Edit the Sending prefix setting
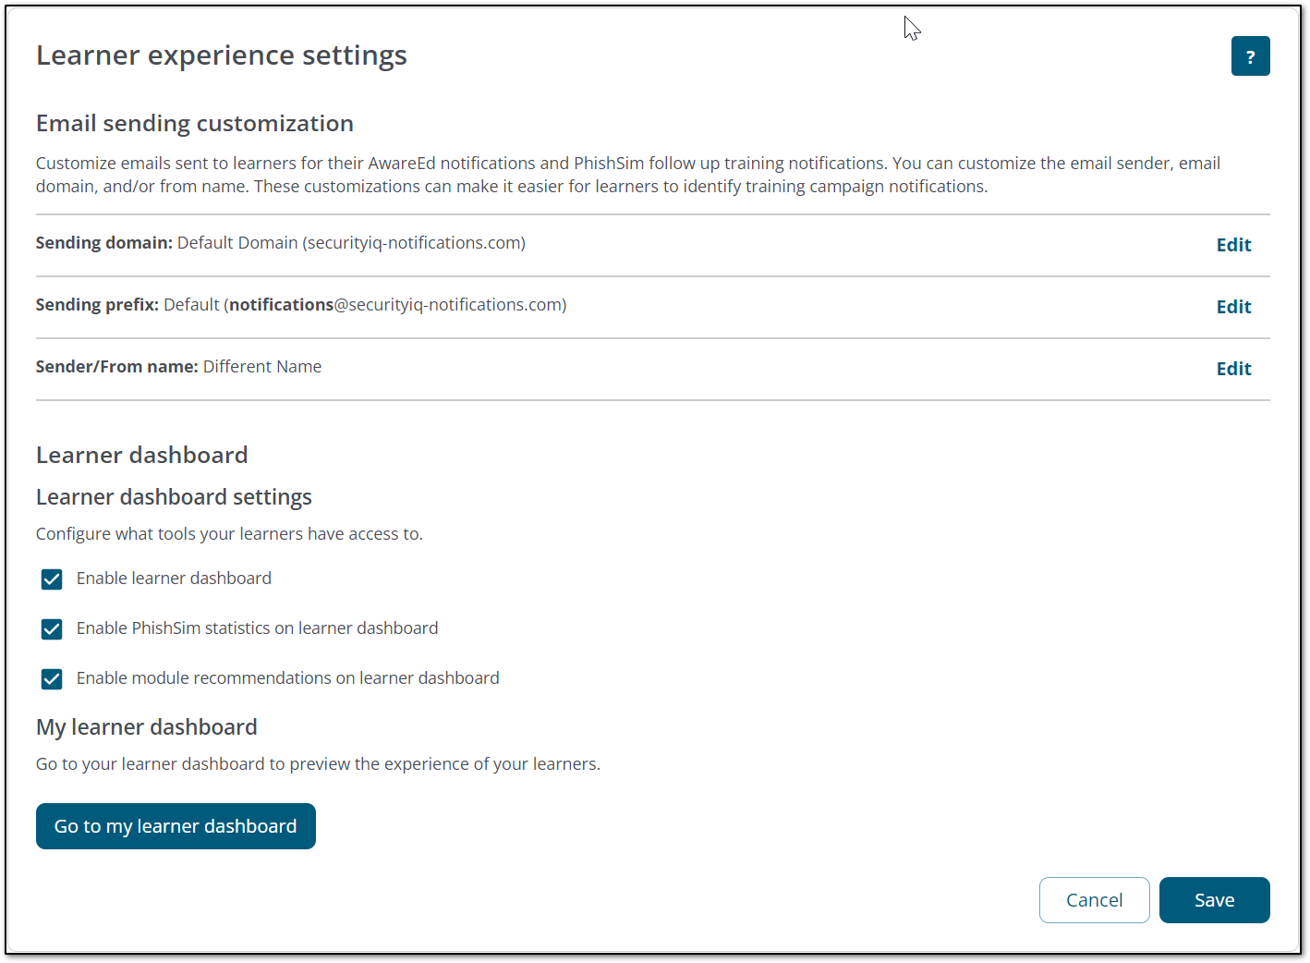 coord(1233,307)
